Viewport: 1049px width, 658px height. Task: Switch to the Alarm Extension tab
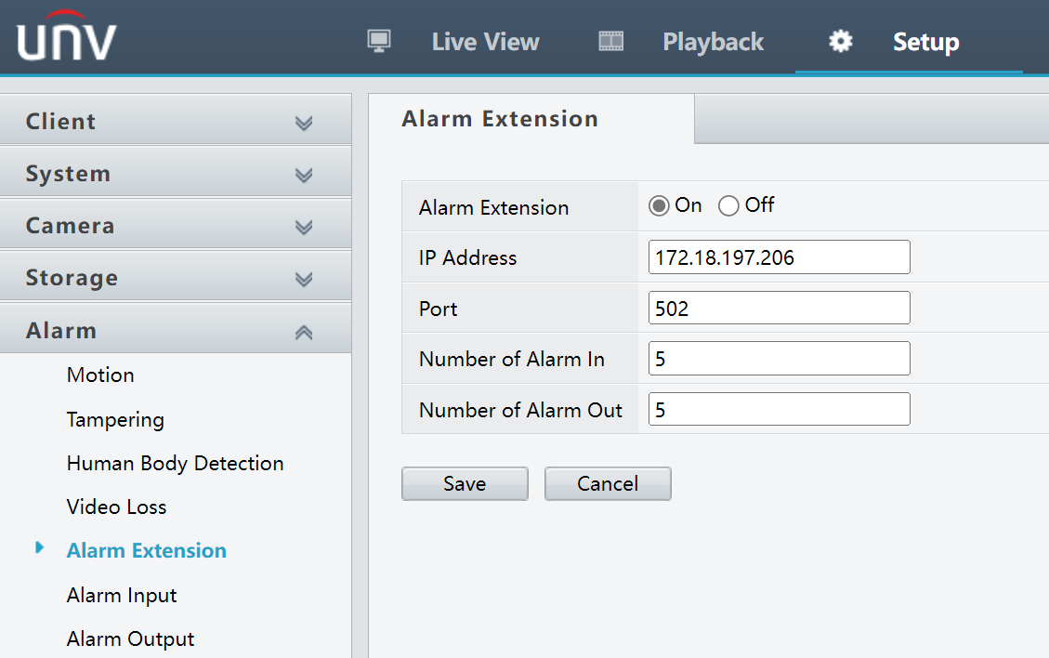click(x=499, y=118)
